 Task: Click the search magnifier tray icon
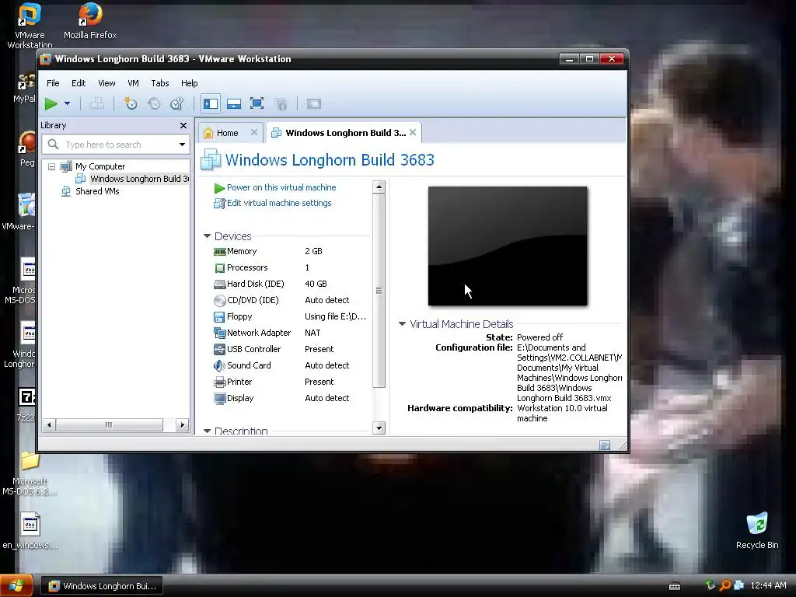click(725, 585)
